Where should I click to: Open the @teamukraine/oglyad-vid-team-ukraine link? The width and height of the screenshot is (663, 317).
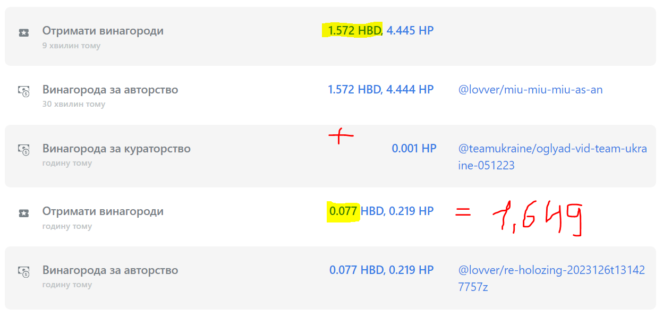pos(552,157)
